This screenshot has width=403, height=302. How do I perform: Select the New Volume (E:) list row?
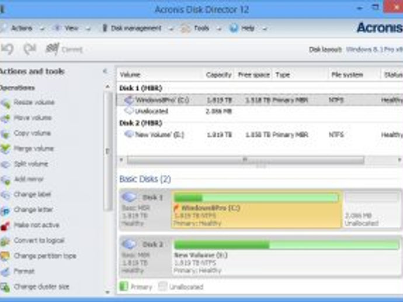[x=260, y=135]
